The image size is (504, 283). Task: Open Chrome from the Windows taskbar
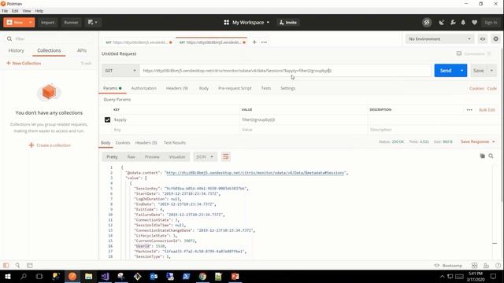click(x=202, y=276)
